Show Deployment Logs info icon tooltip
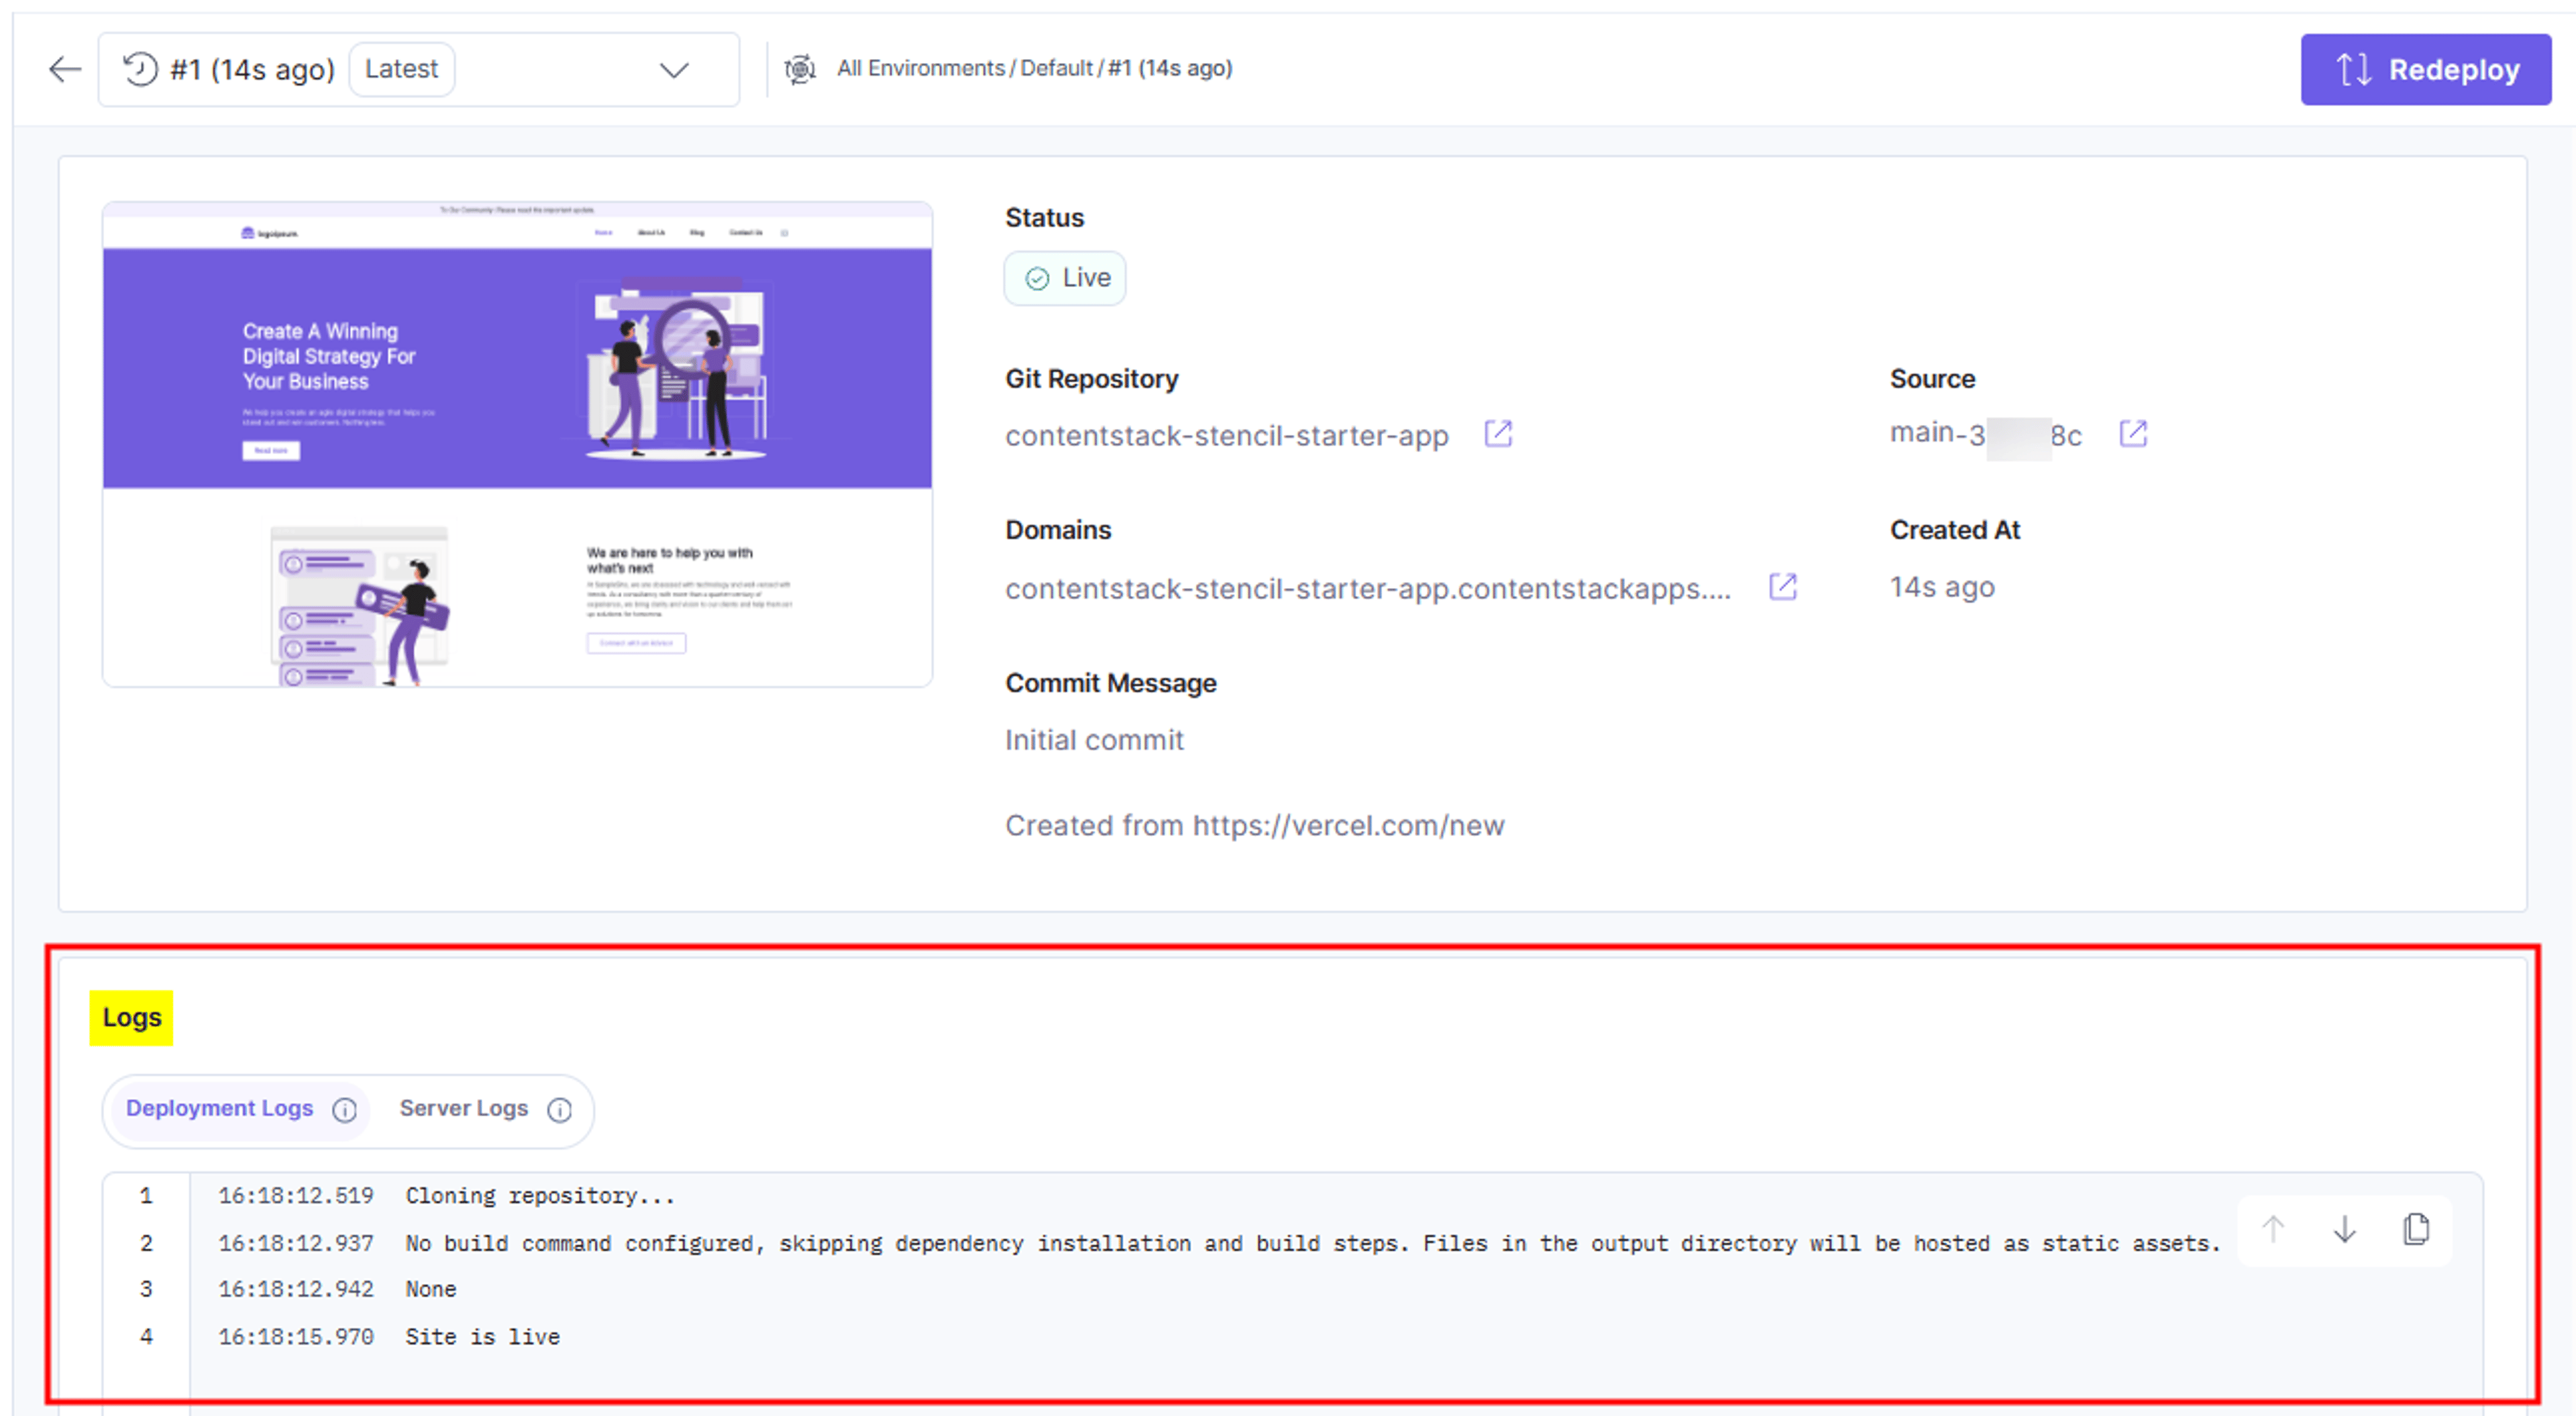 click(x=344, y=1110)
